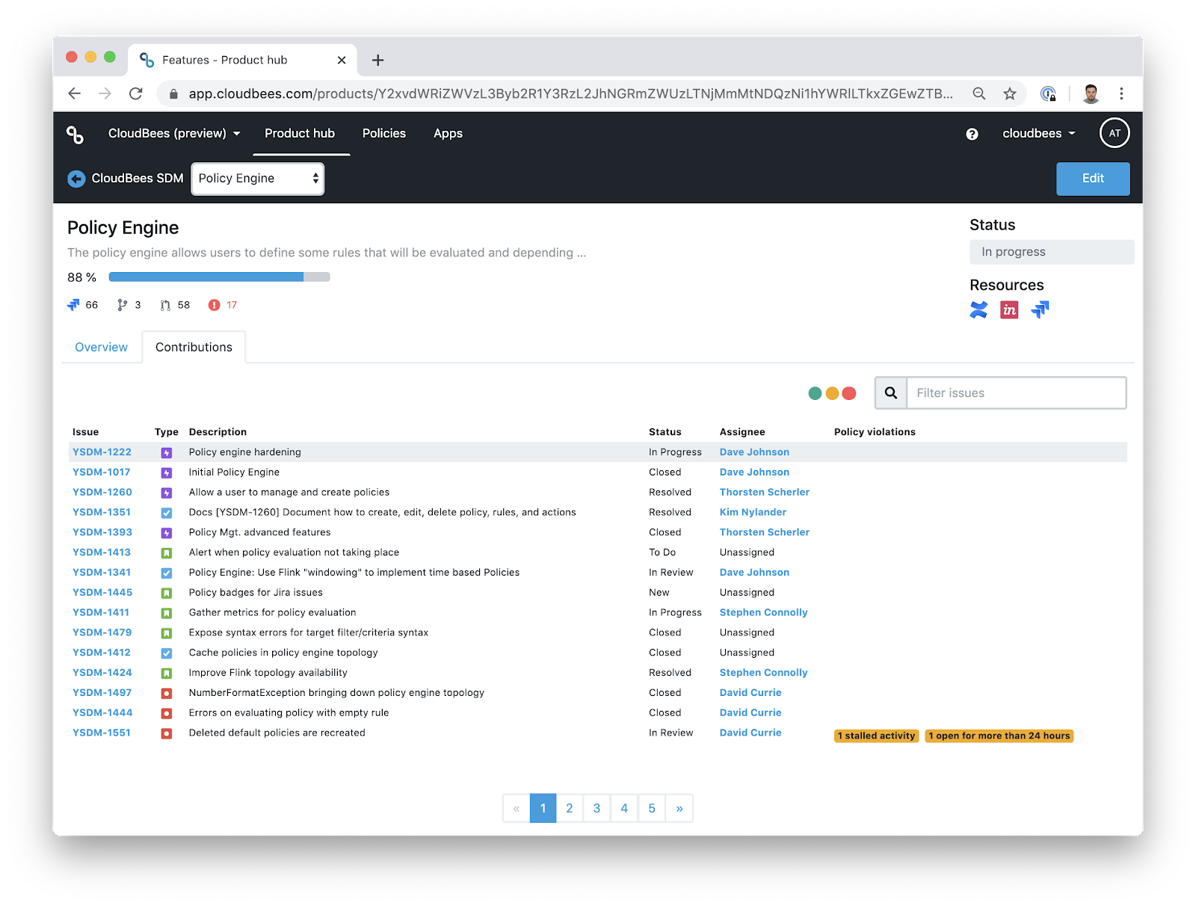Open the Confluence resource icon
This screenshot has height=906, width=1196.
coord(978,309)
